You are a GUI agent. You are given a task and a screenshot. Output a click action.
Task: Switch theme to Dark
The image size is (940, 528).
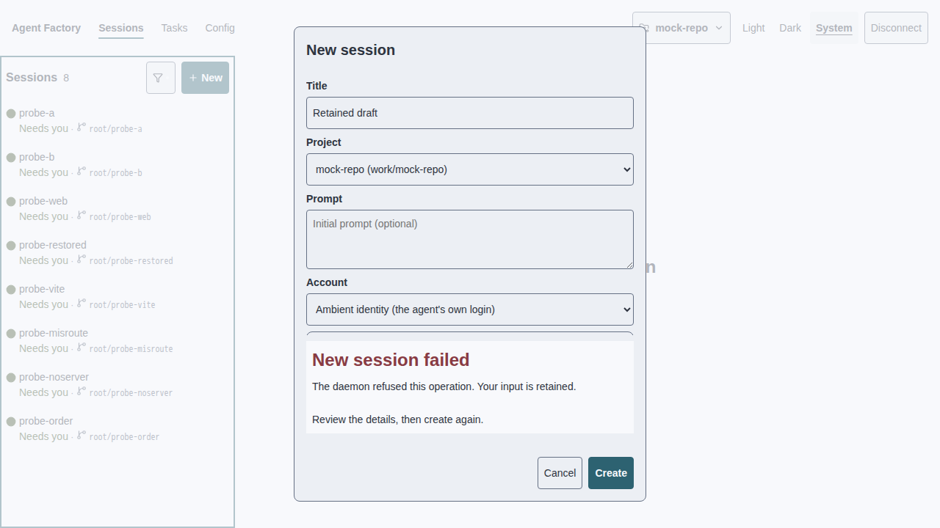tap(790, 28)
